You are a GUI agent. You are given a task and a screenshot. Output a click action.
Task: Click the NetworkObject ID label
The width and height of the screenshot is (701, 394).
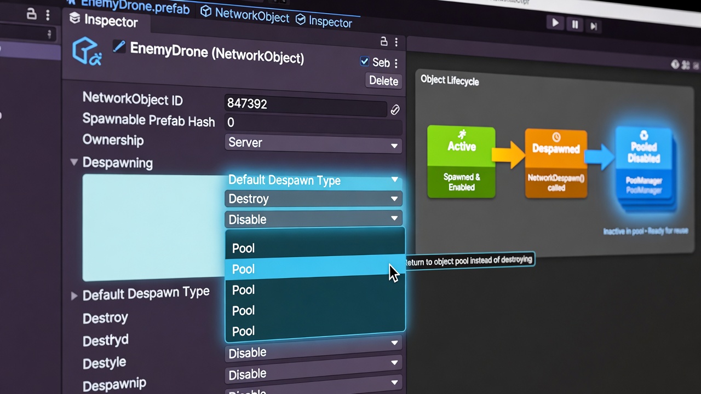133,99
